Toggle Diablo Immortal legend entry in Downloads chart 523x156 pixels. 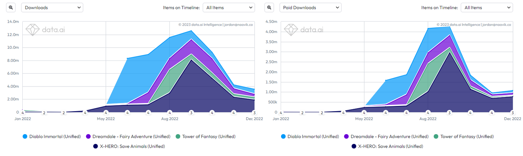click(x=52, y=137)
